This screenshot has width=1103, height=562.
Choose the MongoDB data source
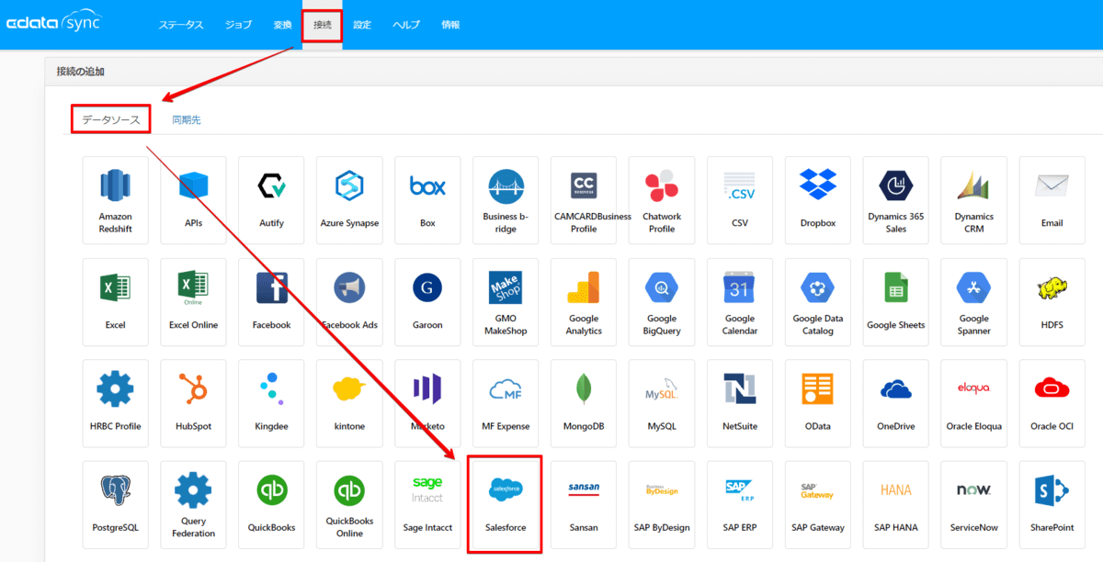point(585,404)
